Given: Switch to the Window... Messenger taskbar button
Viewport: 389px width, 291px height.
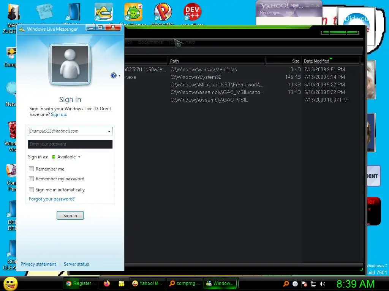Looking at the screenshot, I should (x=220, y=283).
